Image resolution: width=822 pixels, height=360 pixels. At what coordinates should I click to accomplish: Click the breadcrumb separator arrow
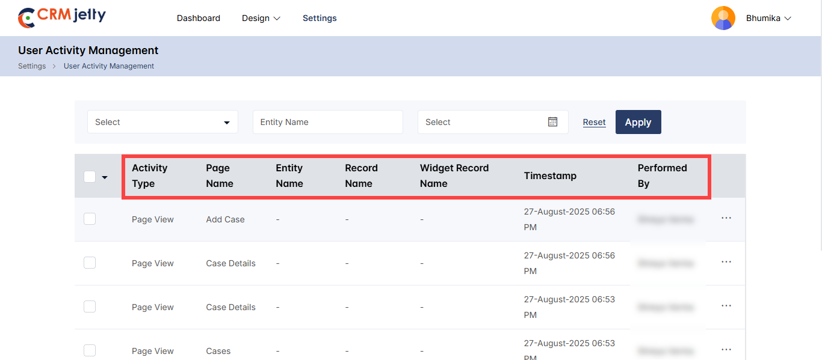point(55,66)
